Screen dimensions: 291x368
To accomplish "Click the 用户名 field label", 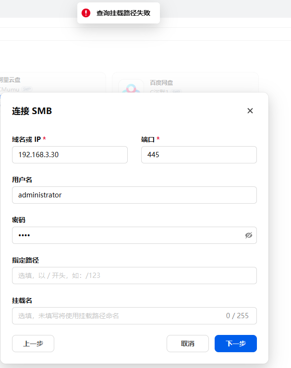I will [22, 180].
